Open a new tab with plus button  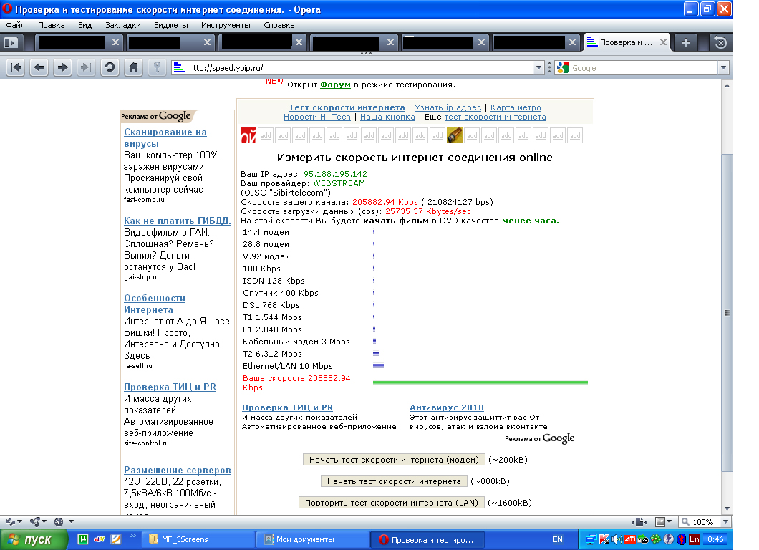(686, 42)
